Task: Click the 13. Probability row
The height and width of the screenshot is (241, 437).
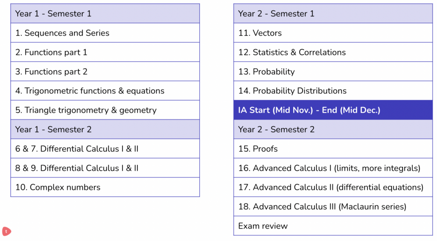Action: 333,71
